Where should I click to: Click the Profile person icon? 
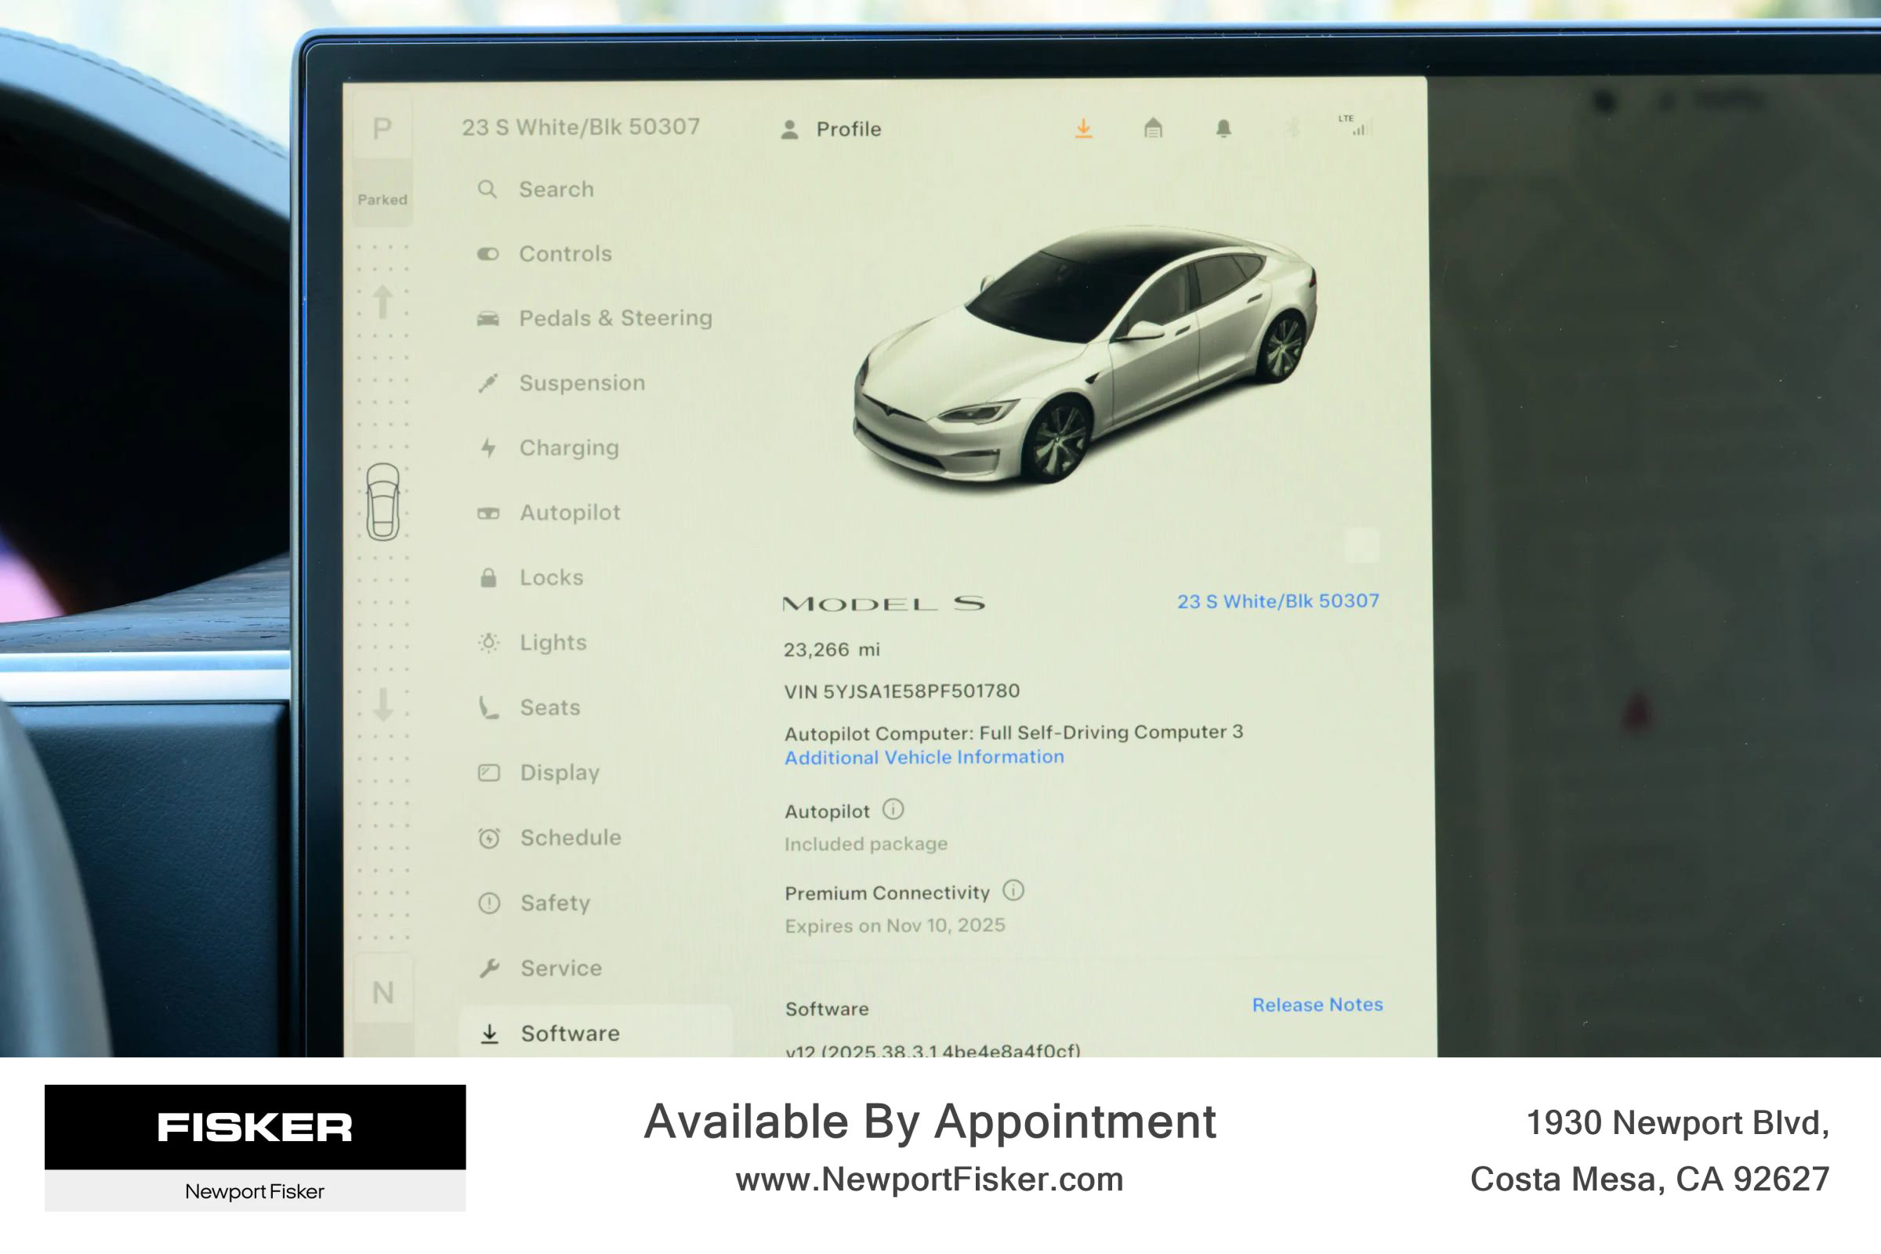pyautogui.click(x=789, y=129)
